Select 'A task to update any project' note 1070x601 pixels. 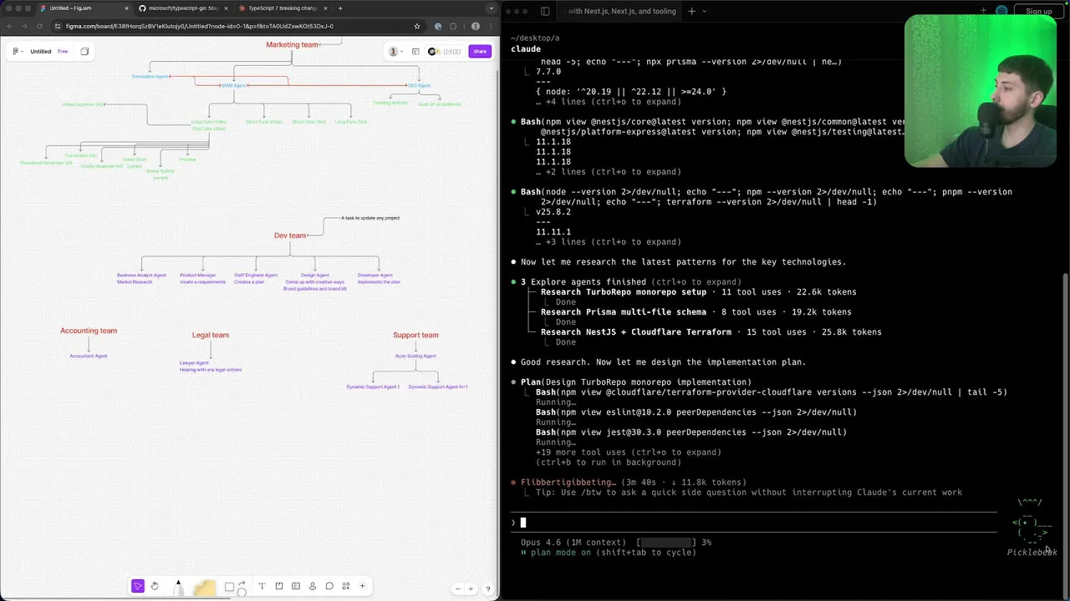tap(370, 218)
